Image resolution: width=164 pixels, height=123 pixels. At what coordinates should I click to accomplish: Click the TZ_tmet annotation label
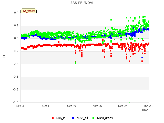(x=28, y=11)
